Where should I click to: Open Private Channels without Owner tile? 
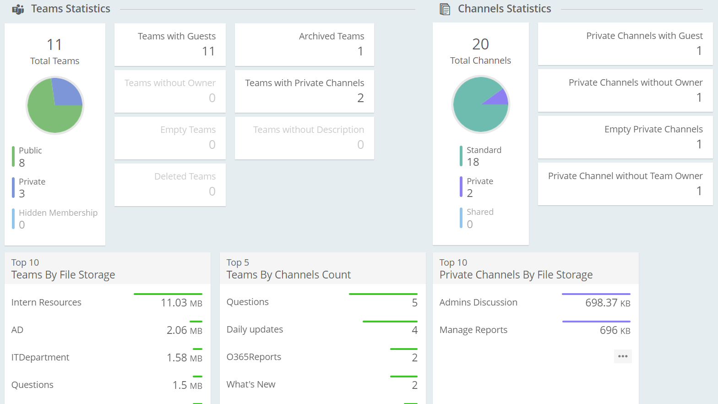625,91
